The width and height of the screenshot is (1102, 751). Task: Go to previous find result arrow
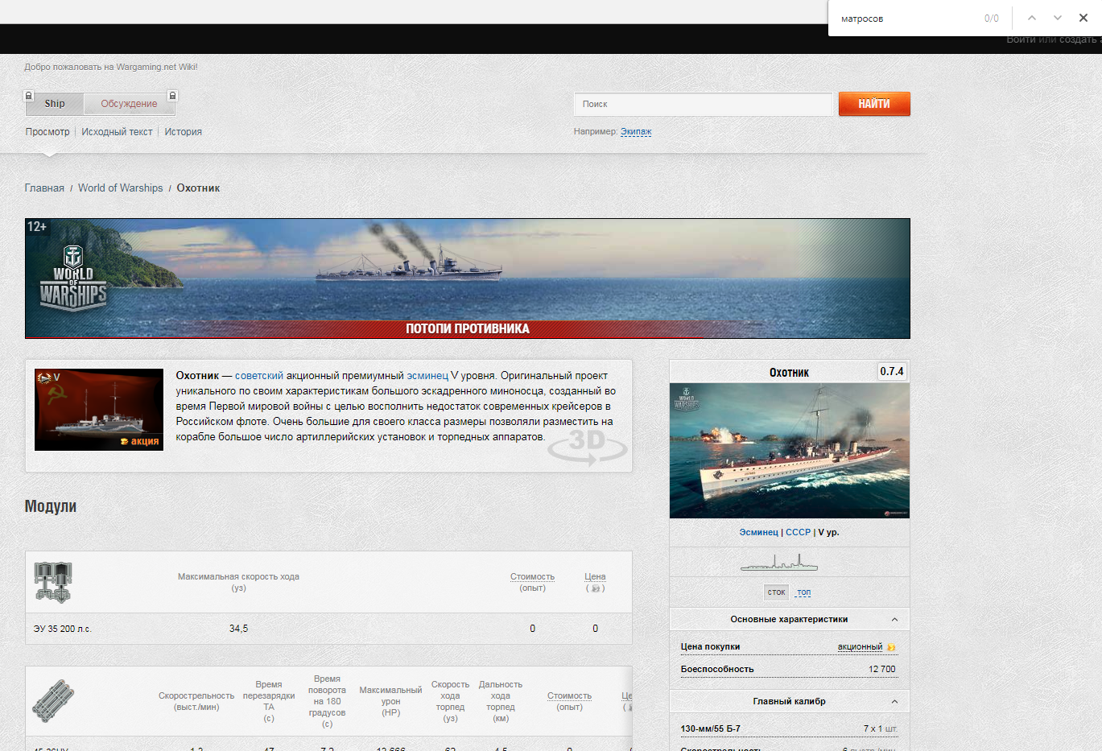[1032, 18]
